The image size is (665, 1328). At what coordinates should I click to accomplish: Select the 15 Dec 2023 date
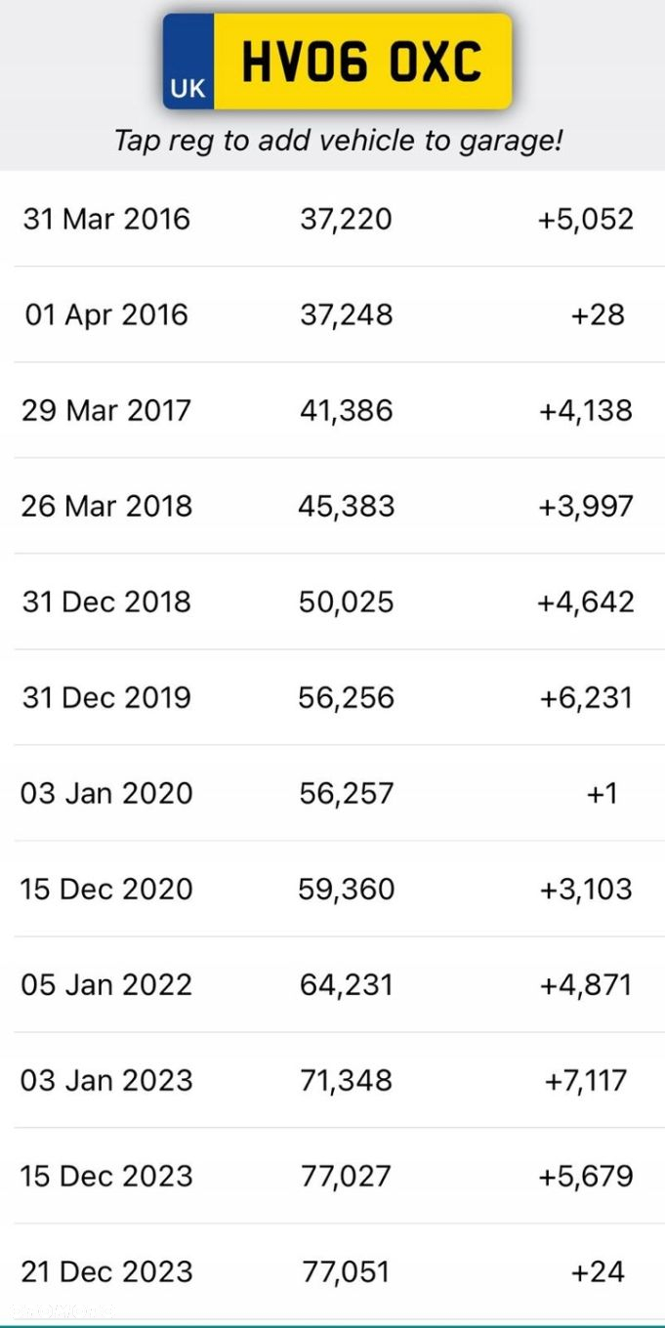click(106, 1176)
